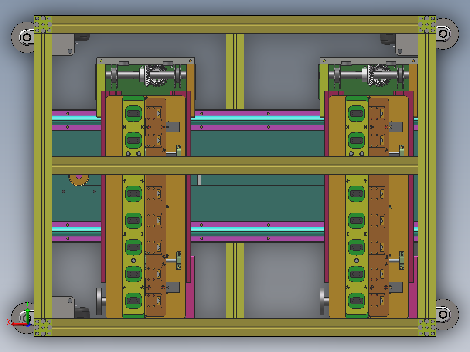
Task: Select the bottom-right corner bracket plate
Action: (427, 328)
